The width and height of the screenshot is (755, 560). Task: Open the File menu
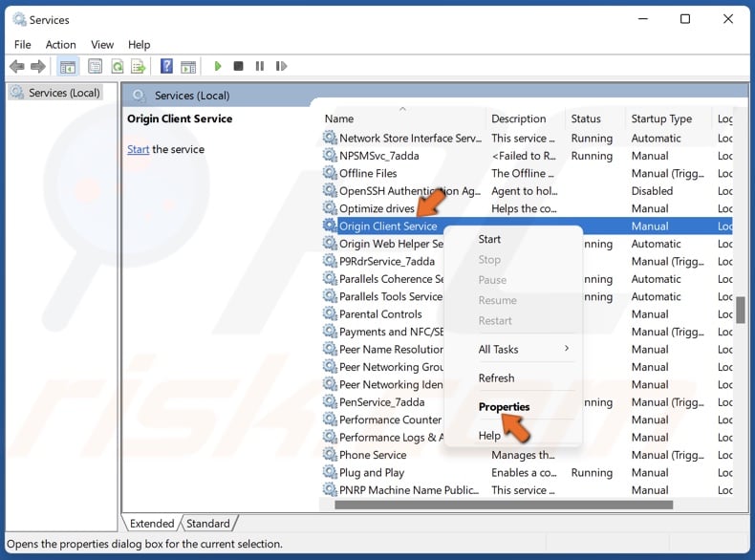(x=23, y=45)
